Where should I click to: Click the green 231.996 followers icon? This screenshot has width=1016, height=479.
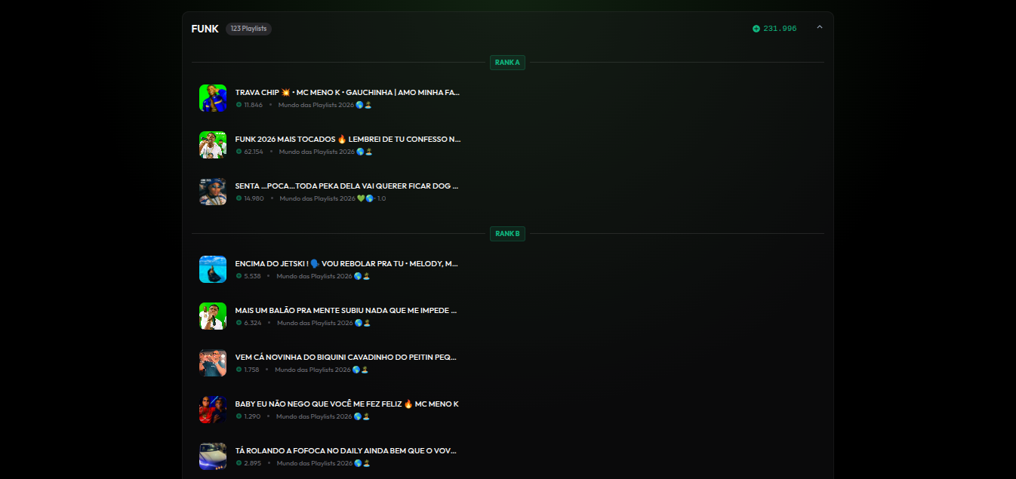click(756, 29)
